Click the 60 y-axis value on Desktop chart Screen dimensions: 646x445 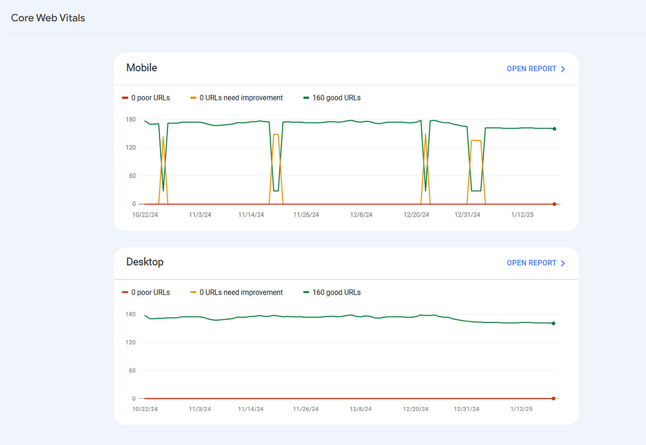pos(132,370)
